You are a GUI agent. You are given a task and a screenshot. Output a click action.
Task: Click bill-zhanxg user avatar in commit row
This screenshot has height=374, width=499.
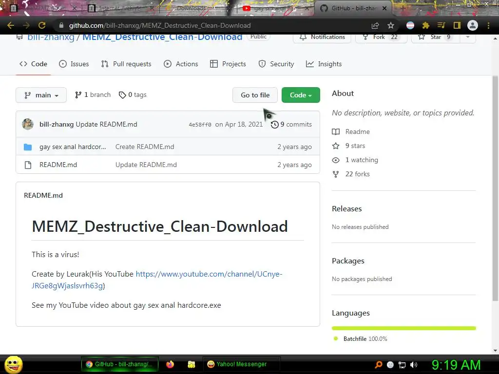[28, 124]
